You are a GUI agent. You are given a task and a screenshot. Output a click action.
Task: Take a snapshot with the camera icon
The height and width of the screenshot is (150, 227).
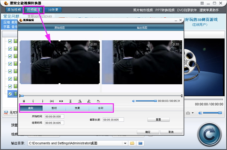click(188, 113)
